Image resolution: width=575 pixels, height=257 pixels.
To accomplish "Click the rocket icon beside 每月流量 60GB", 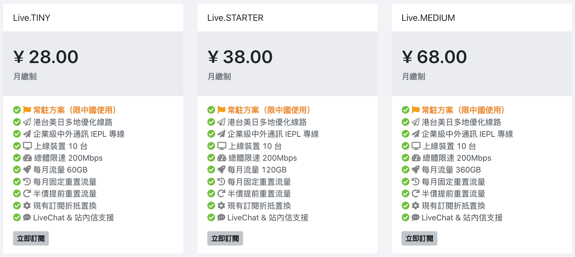I will pos(27,170).
